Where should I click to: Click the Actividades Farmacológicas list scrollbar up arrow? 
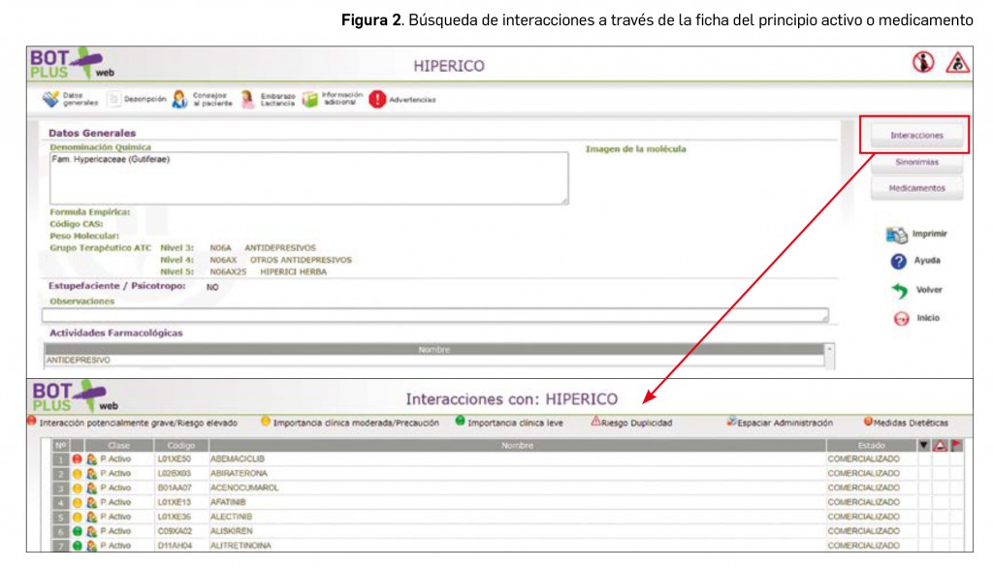pos(829,349)
